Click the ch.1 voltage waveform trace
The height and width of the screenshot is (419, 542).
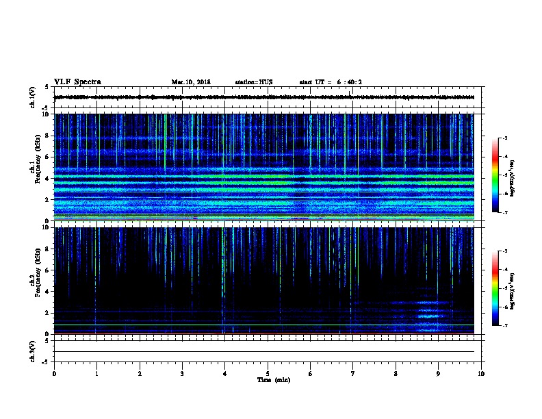coord(264,97)
